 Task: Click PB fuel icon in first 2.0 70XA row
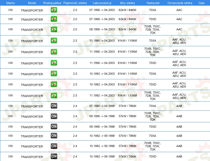coord(54,10)
